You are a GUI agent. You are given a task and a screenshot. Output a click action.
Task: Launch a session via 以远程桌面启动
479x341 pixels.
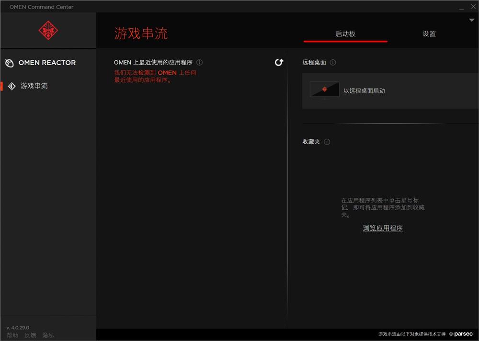365,90
